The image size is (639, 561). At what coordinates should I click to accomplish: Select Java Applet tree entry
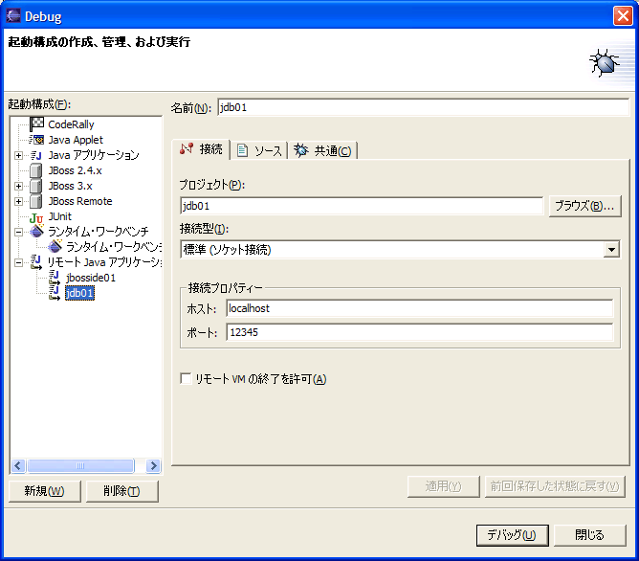(x=76, y=140)
